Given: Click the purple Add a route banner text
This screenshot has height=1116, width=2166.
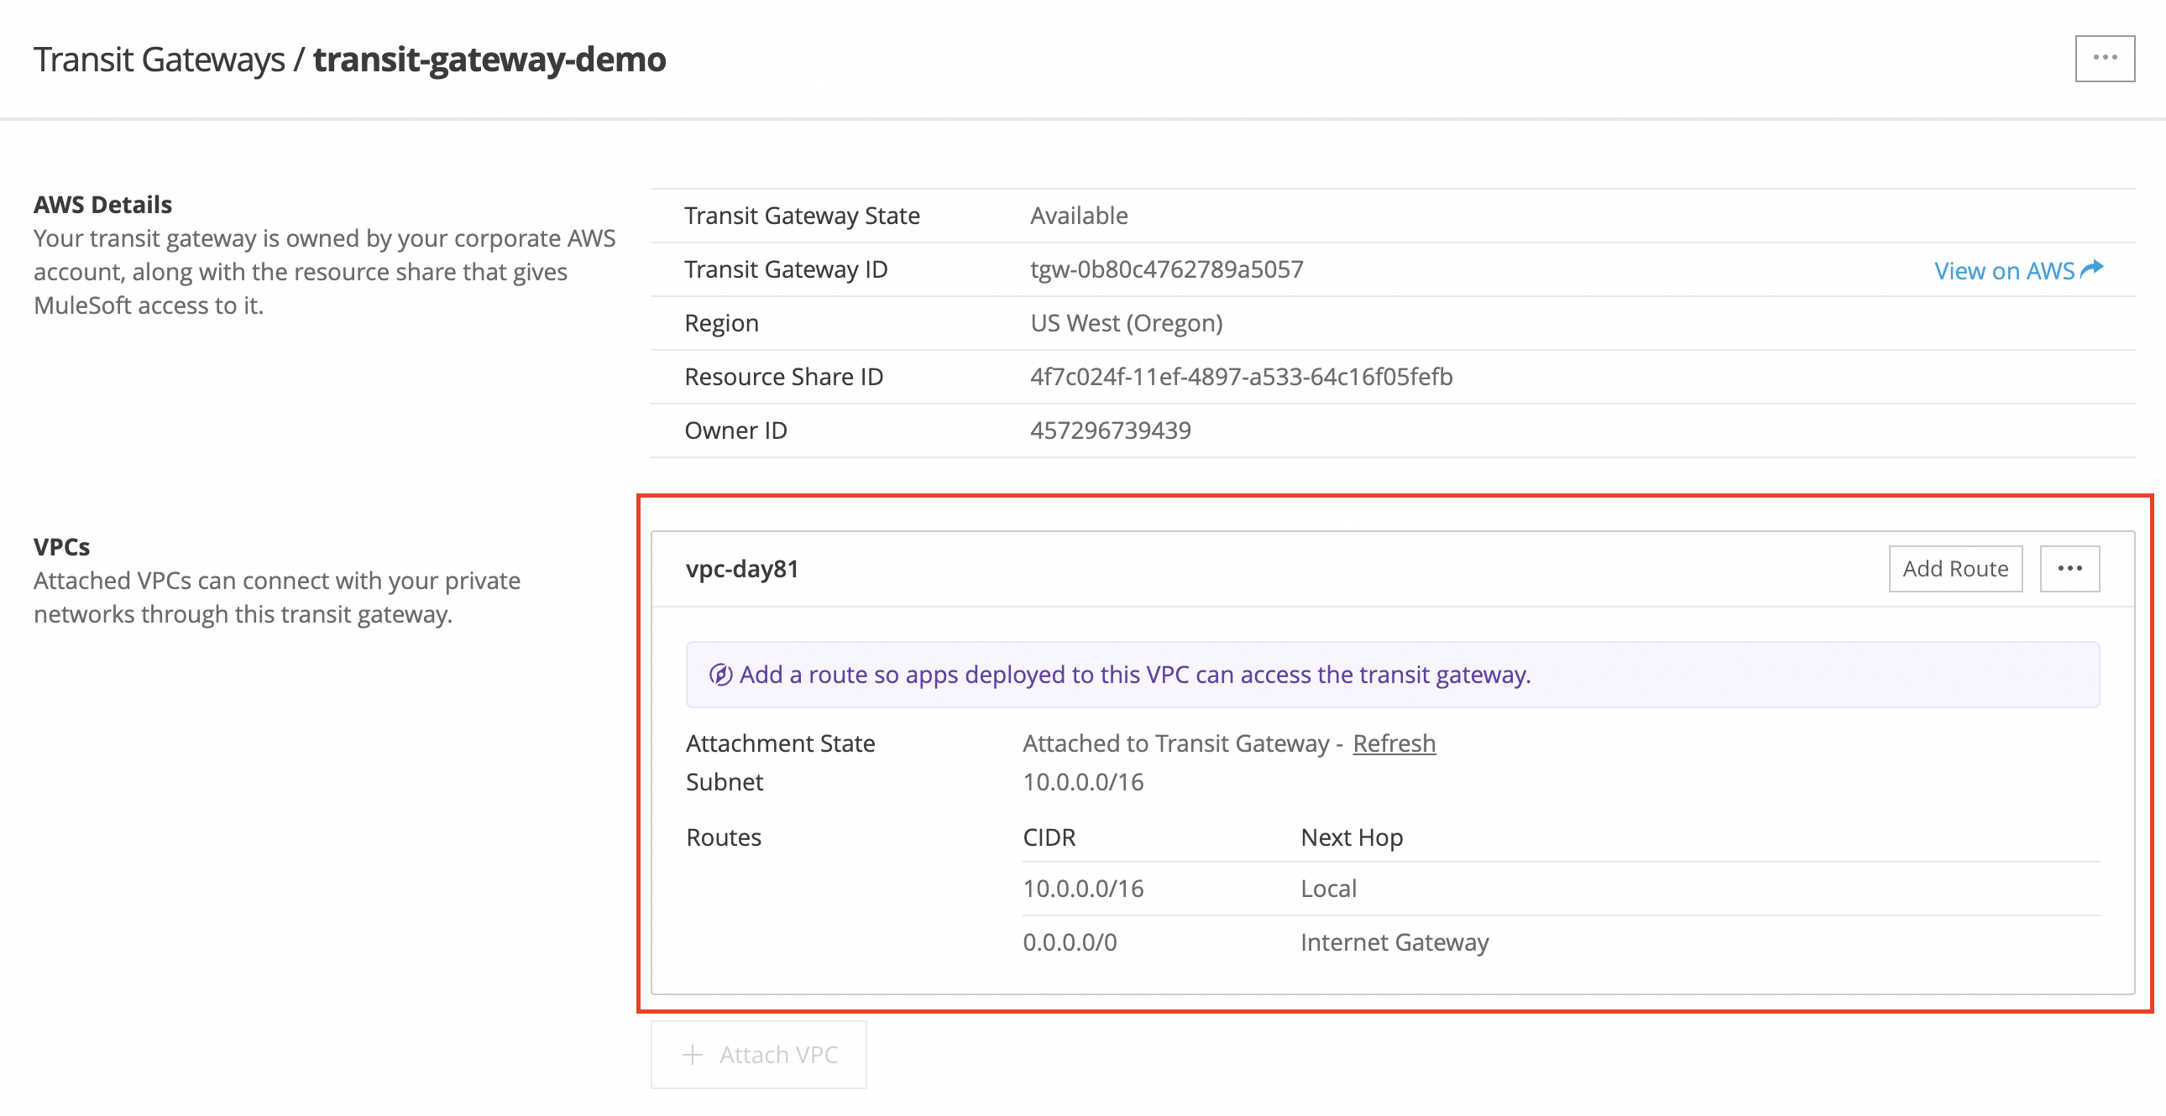Looking at the screenshot, I should pos(1134,675).
